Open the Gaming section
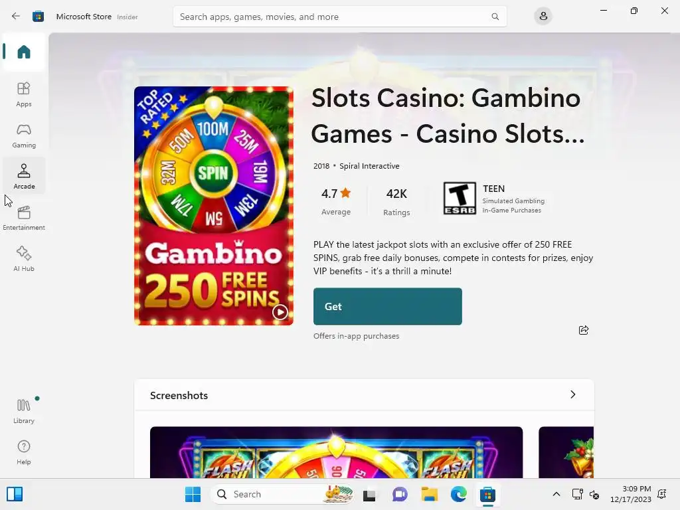680x510 pixels. coord(24,135)
